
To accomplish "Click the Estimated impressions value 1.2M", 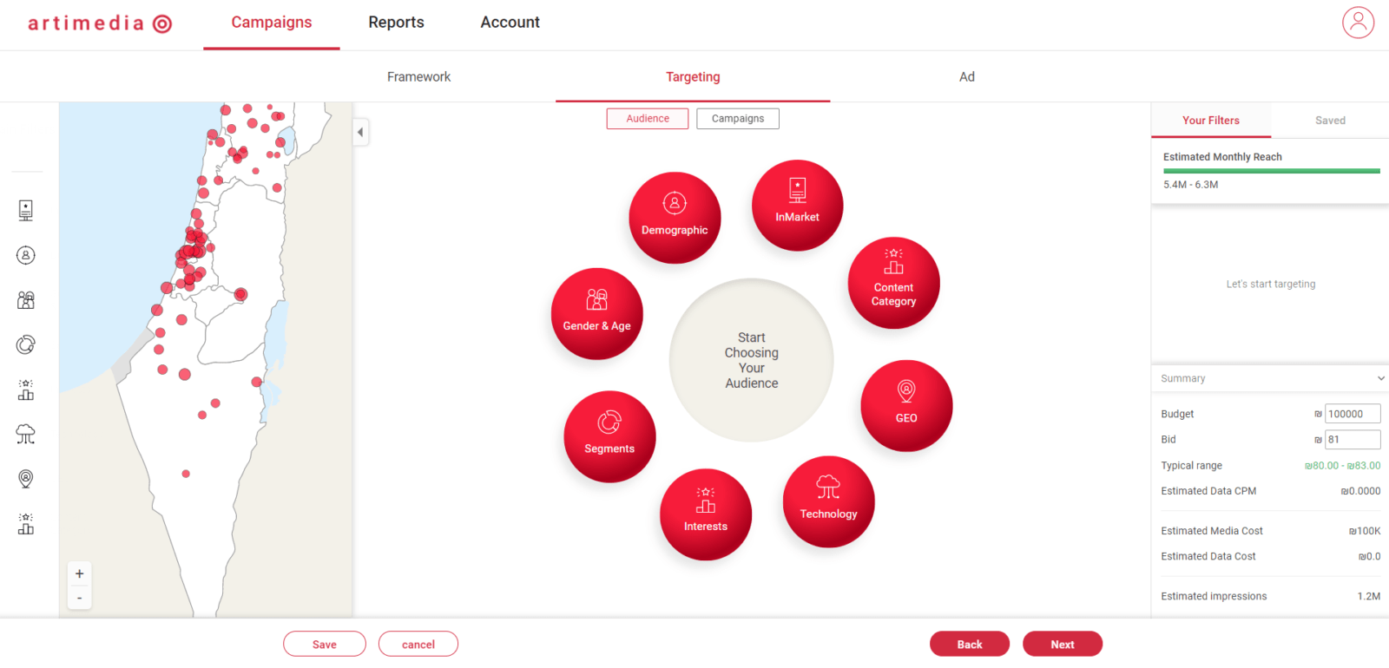I will coord(1369,596).
